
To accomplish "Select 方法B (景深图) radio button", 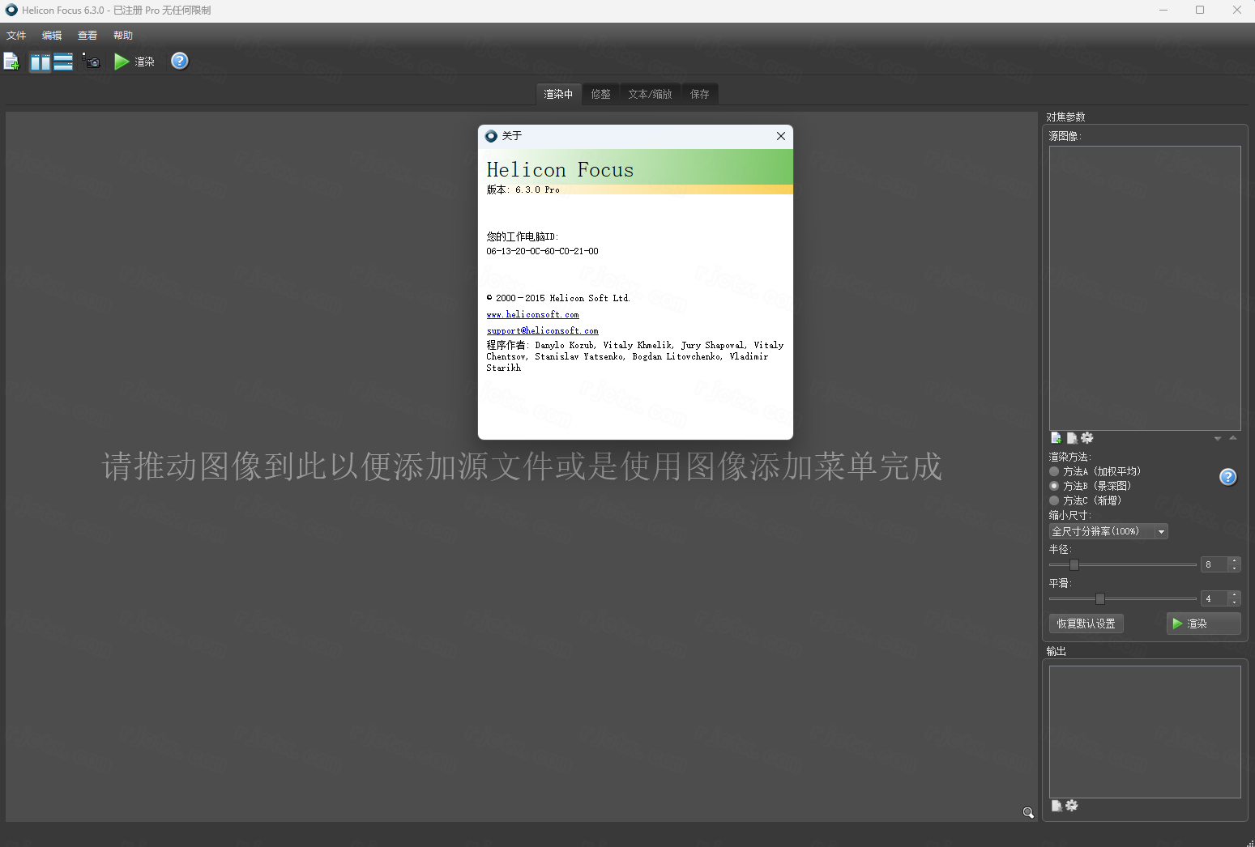I will coord(1054,486).
